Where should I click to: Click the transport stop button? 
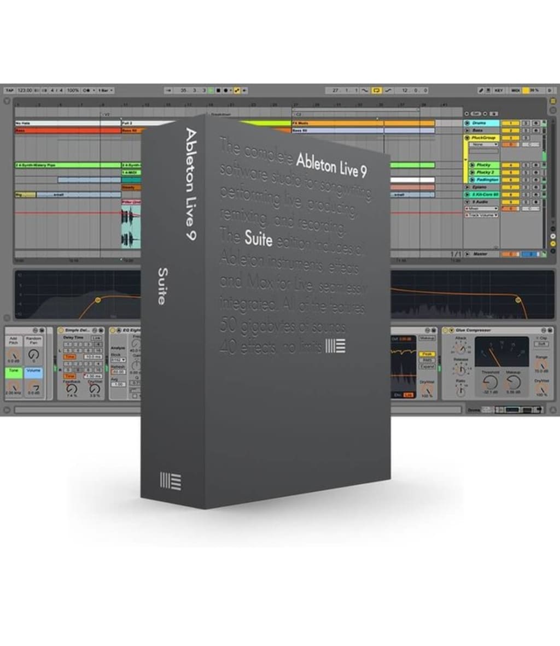coord(219,90)
